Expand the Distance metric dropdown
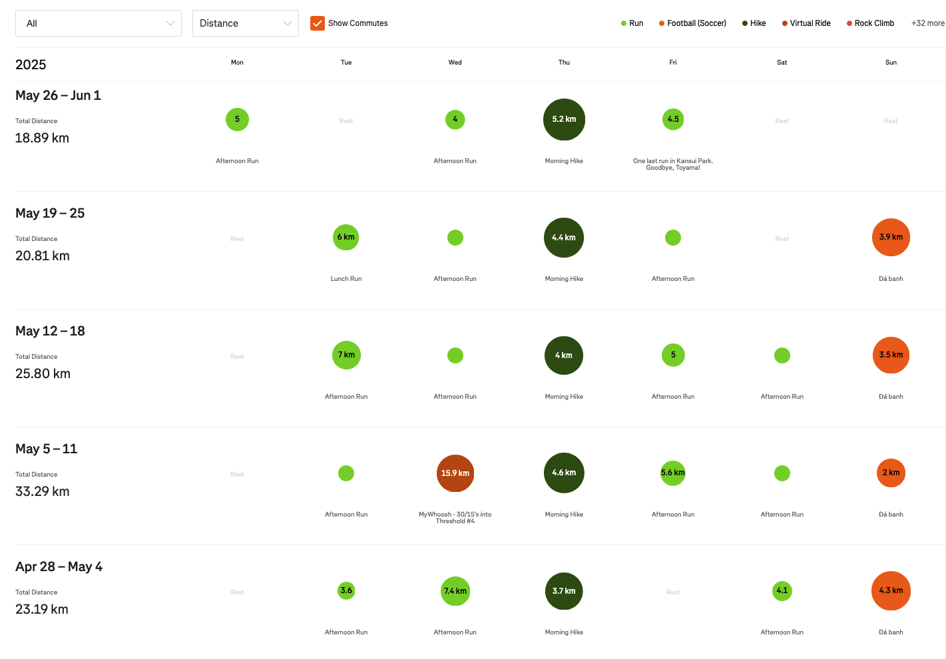946x659 pixels. coord(245,23)
